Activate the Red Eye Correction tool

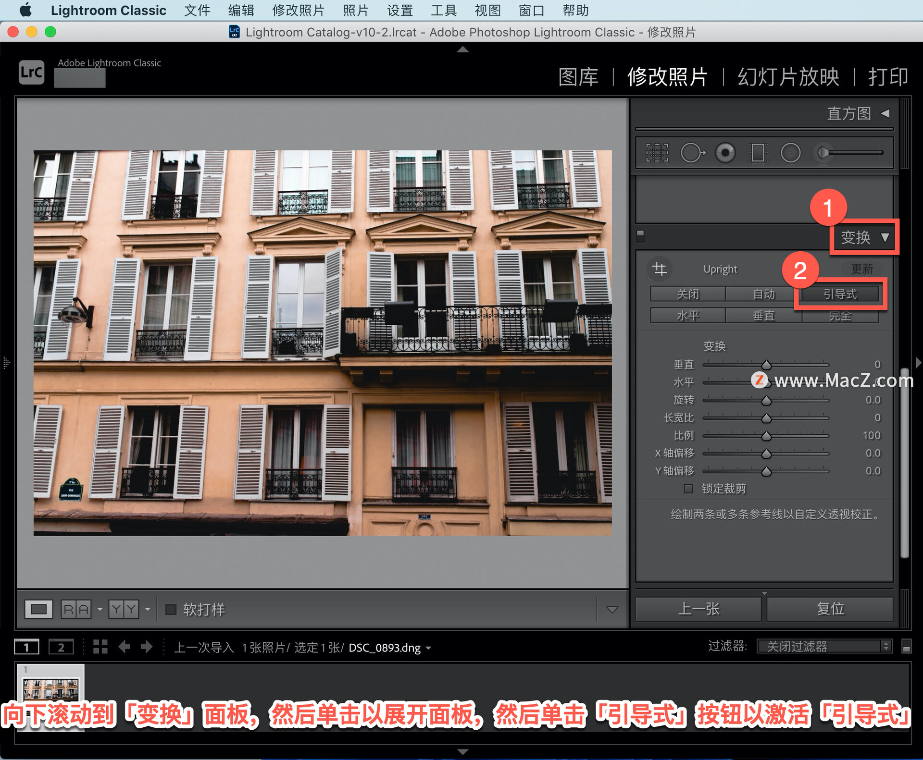click(725, 153)
